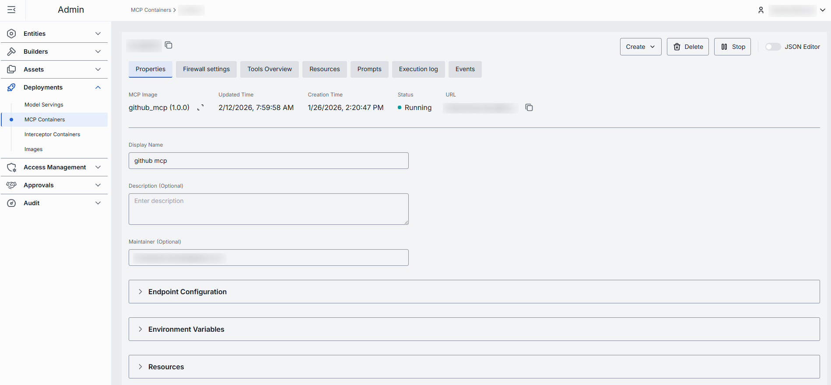Click the Display Name input field

coord(268,161)
